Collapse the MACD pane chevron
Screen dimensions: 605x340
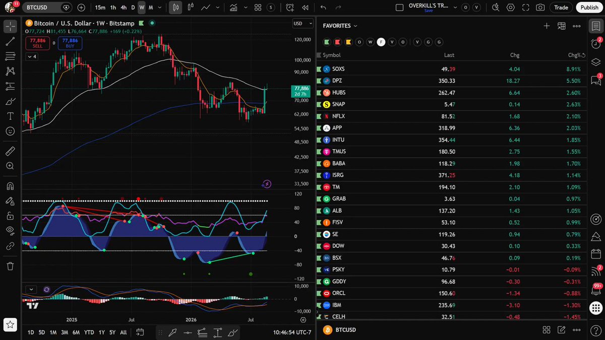[x=31, y=289]
